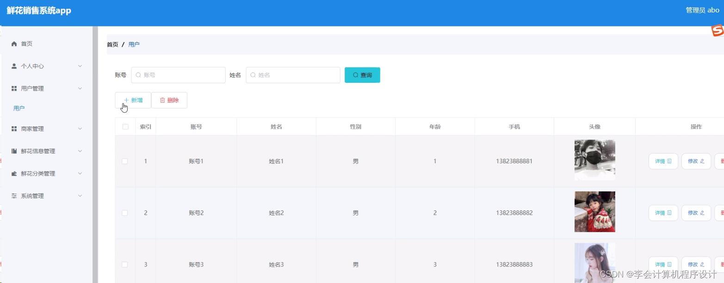The width and height of the screenshot is (724, 283).
Task: Check the select-all checkbox in the table header
Action: click(124, 126)
